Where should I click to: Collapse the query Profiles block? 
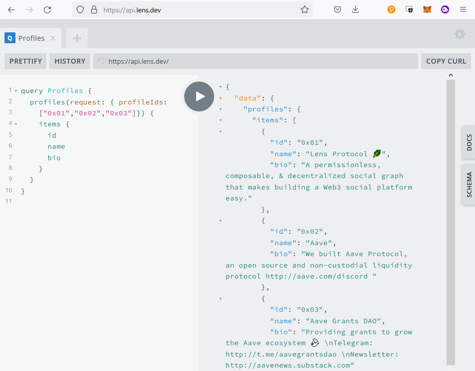[x=16, y=91]
